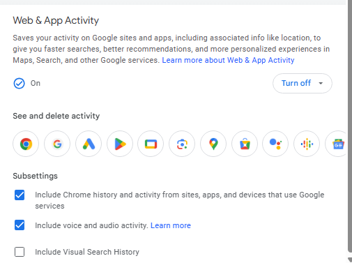
Task: Open Google TV activity icon
Action: pyautogui.click(x=151, y=144)
